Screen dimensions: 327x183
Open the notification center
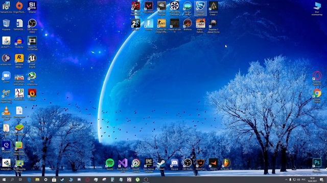pos(322,179)
